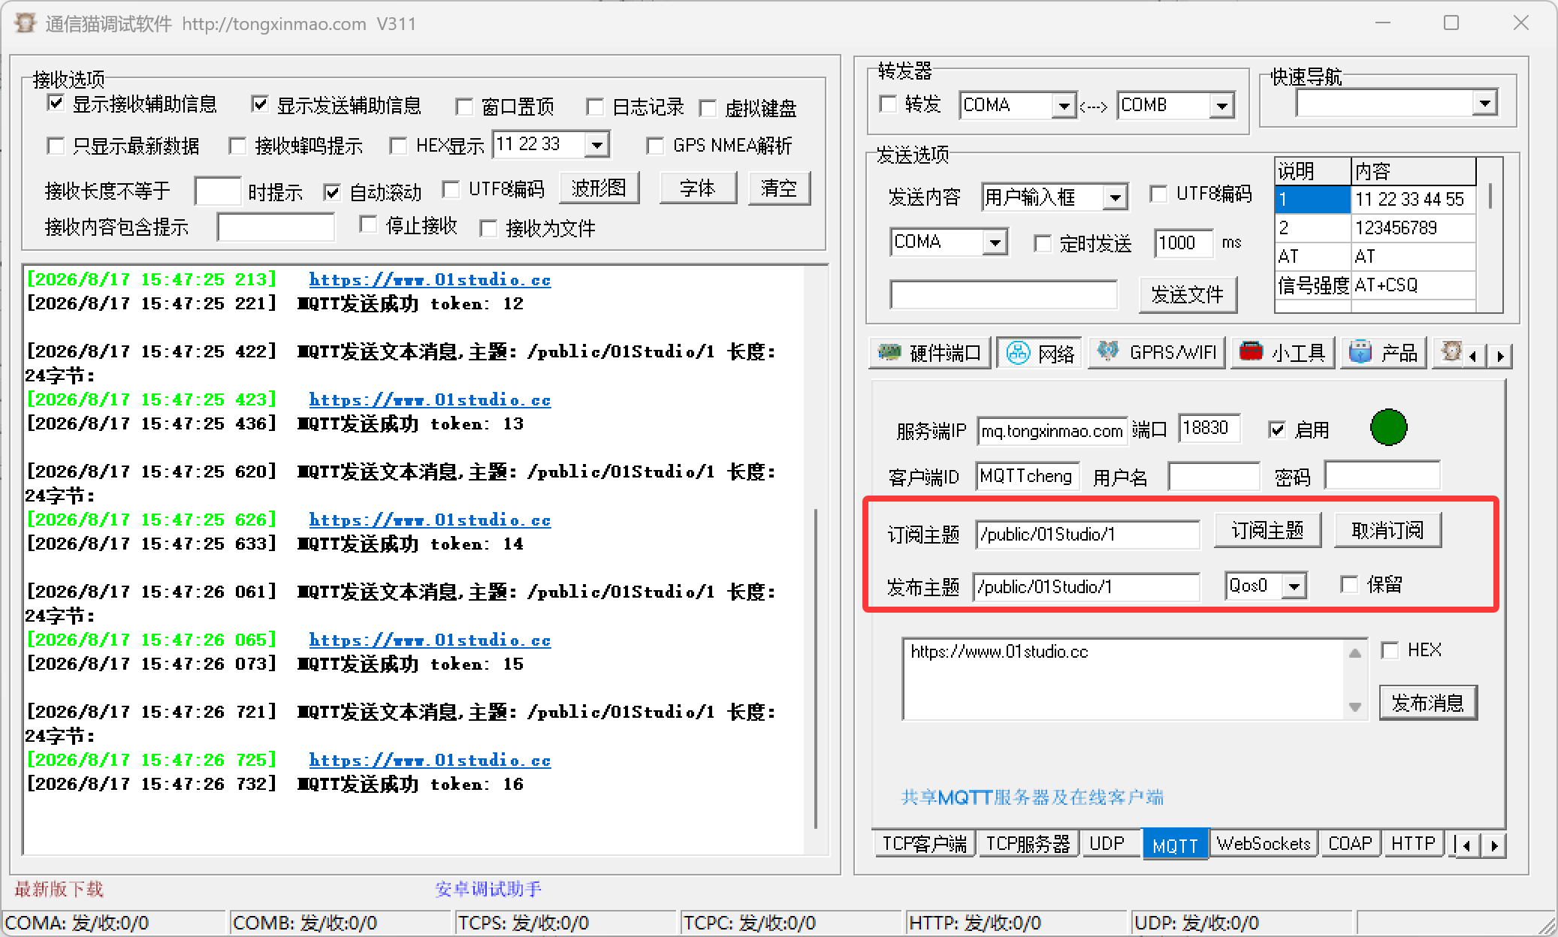
Task: Click the 发布主题 topic input field
Action: 1086,586
